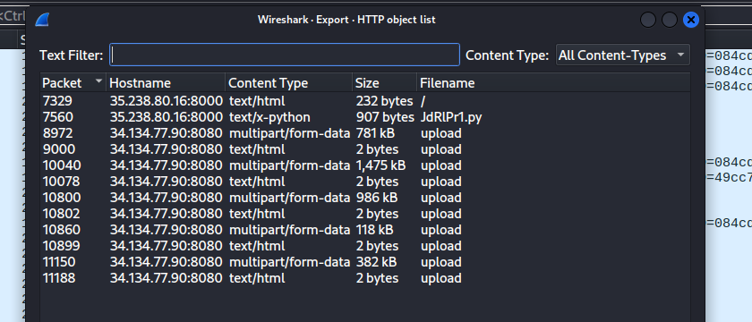Click the Text Filter input field
The image size is (752, 322).
point(285,55)
